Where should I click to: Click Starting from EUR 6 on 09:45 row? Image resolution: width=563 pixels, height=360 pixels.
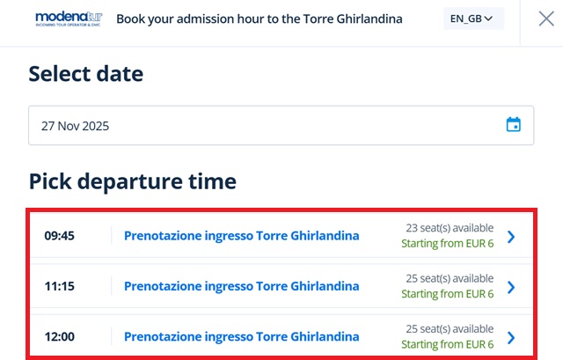pyautogui.click(x=448, y=244)
